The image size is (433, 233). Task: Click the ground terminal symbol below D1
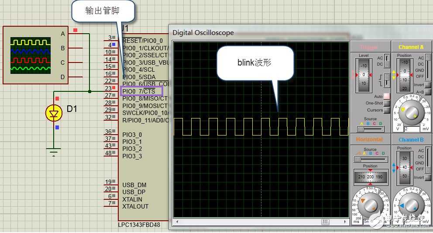pyautogui.click(x=54, y=152)
